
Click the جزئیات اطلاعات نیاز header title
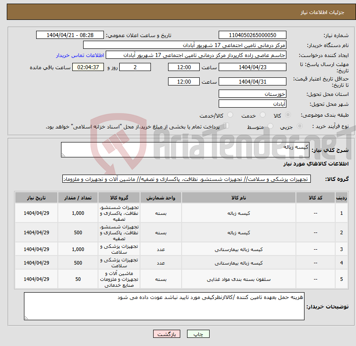tap(322, 12)
